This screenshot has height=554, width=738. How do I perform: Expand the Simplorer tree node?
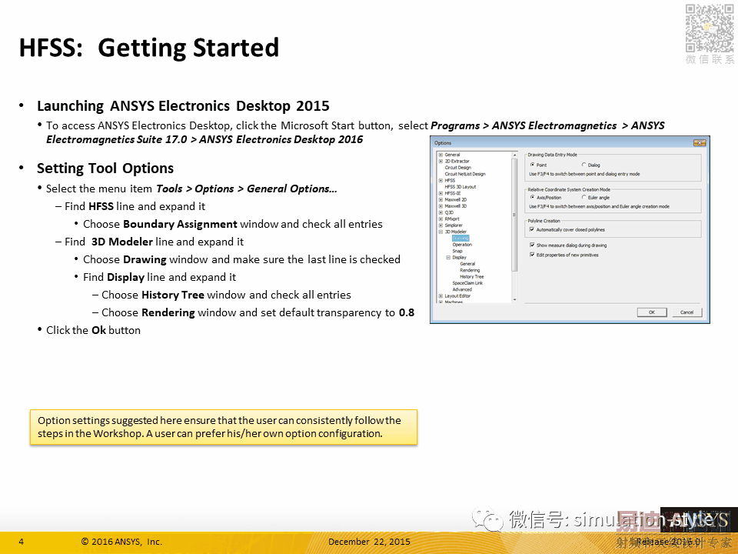[x=440, y=225]
